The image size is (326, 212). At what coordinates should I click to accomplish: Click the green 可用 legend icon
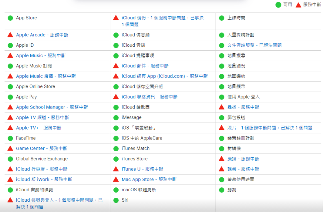point(278,5)
